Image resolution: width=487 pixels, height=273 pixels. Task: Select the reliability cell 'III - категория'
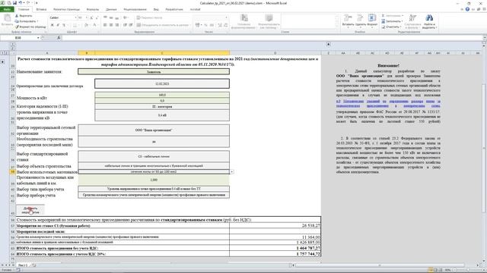[162, 106]
